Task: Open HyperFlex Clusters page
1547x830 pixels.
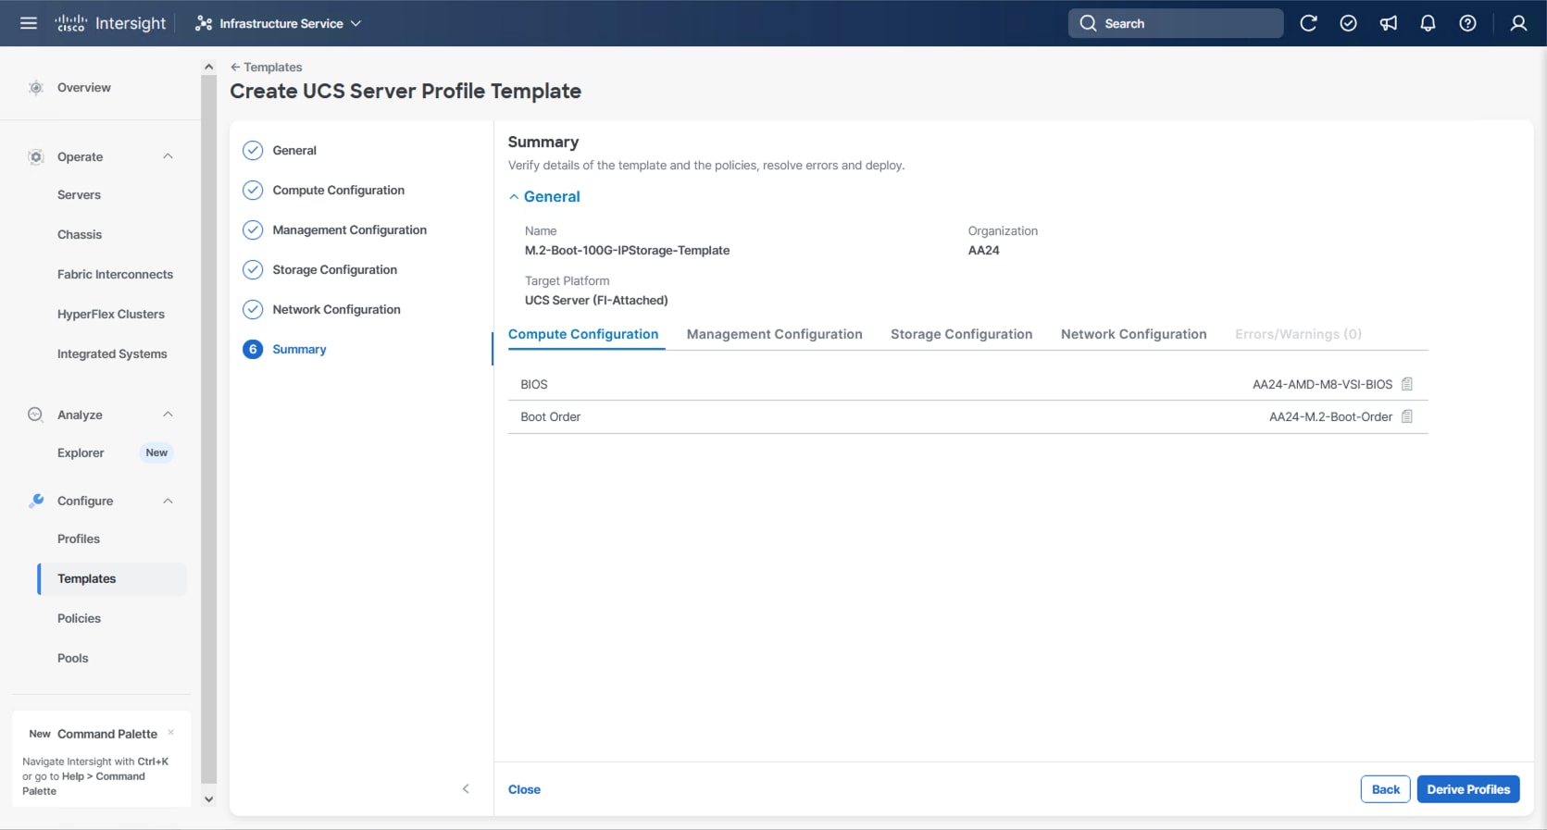Action: click(x=111, y=315)
